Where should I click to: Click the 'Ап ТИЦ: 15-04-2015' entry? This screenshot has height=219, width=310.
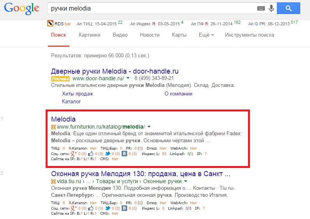coord(100,23)
